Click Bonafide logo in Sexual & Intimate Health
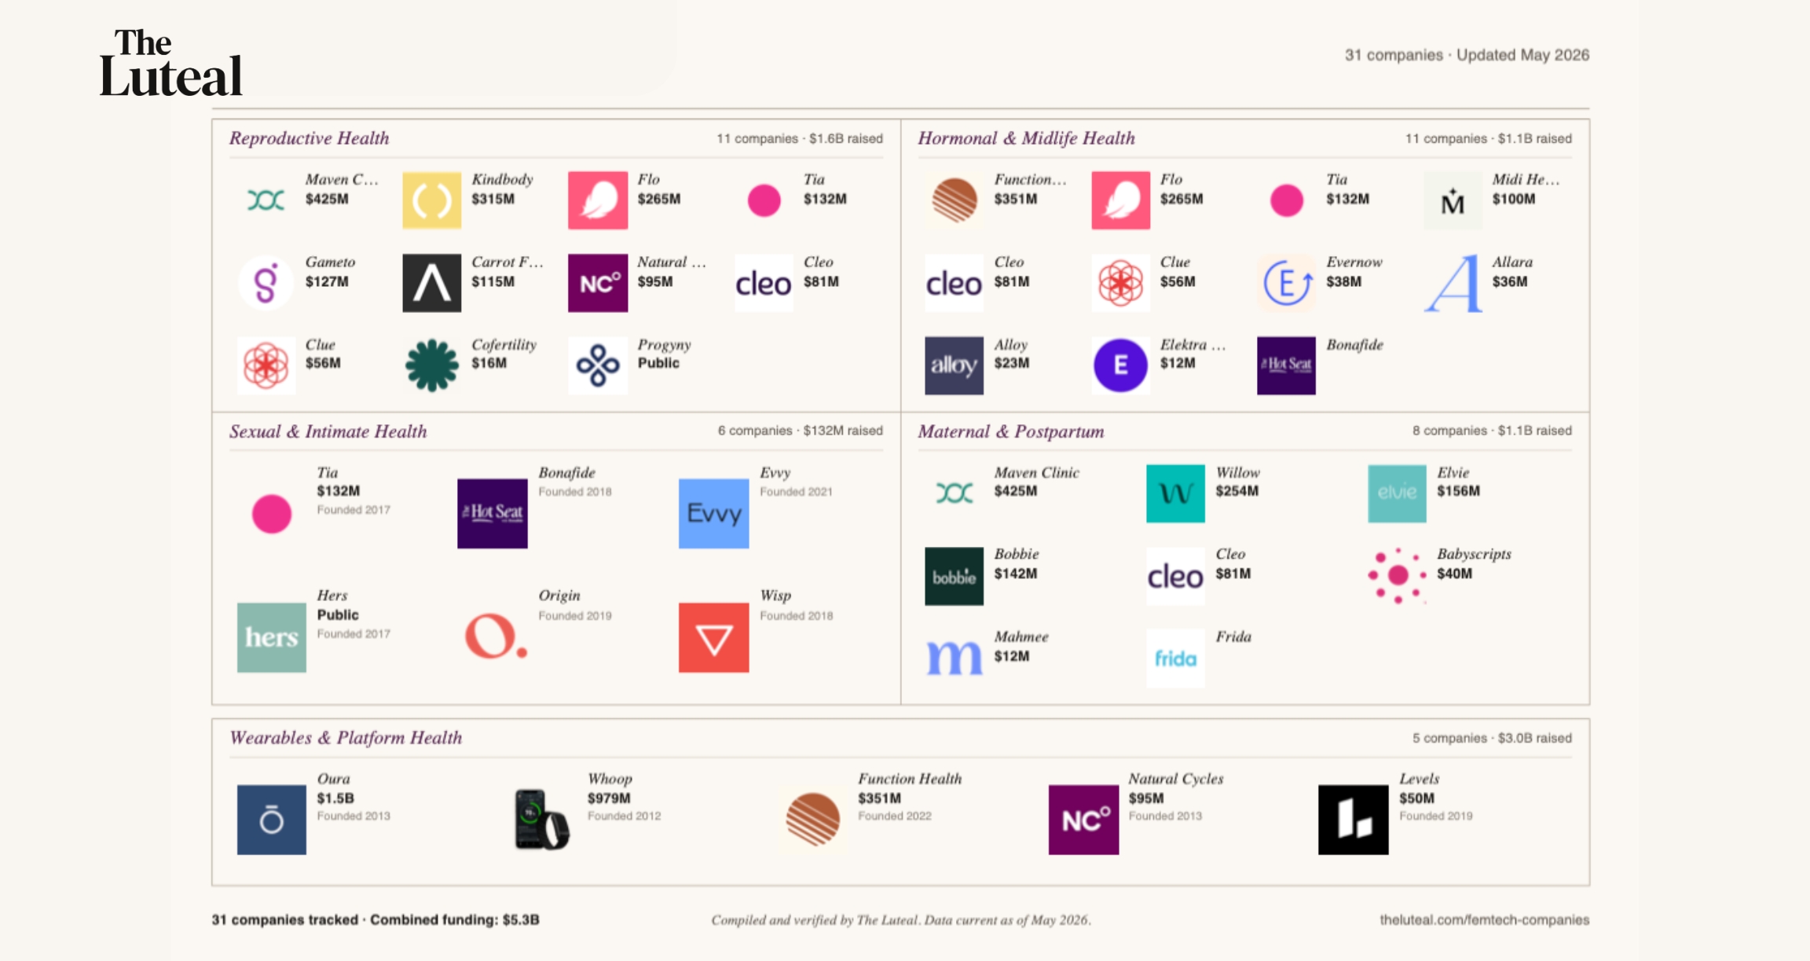The image size is (1810, 961). (x=493, y=513)
